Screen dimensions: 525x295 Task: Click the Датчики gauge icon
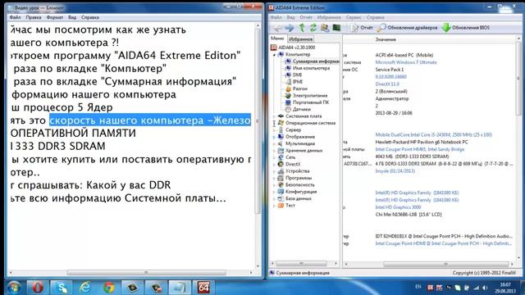(x=288, y=109)
